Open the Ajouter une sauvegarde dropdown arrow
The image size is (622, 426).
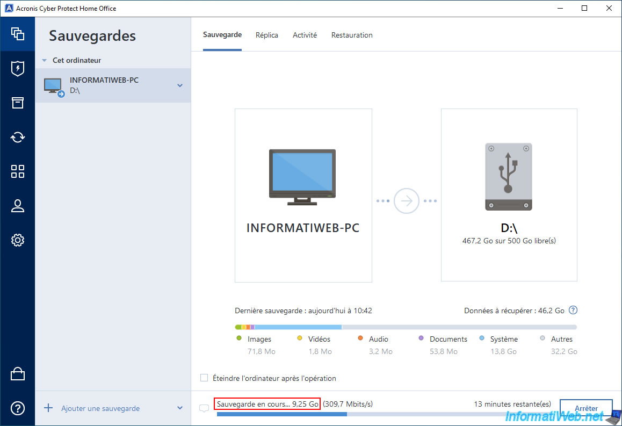(x=180, y=408)
